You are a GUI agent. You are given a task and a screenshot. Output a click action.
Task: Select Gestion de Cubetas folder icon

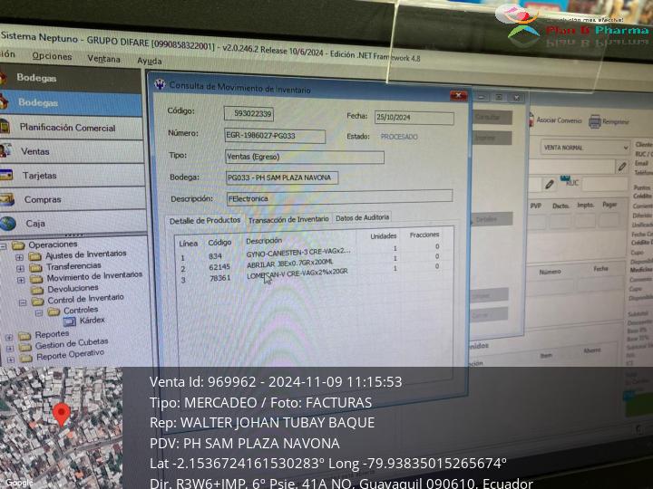point(25,347)
